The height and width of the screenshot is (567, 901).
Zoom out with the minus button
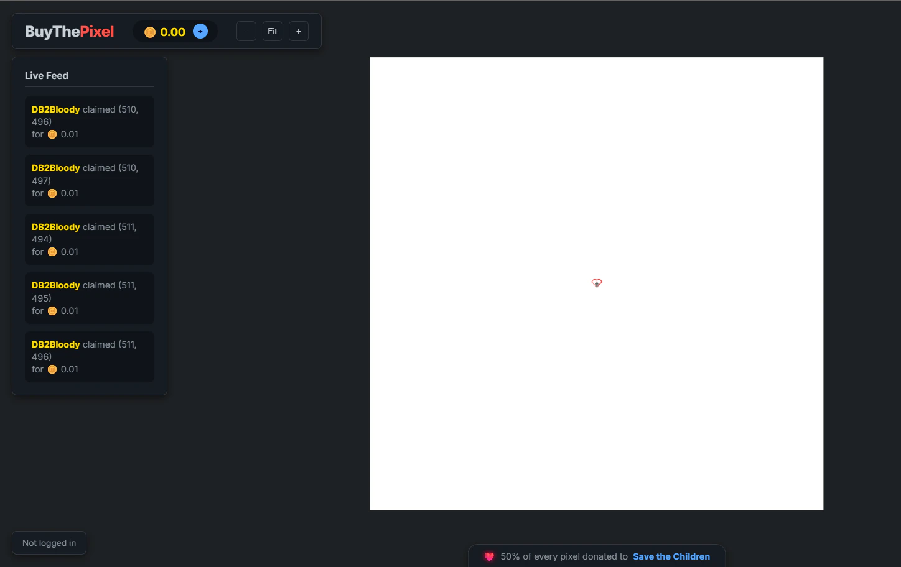246,31
